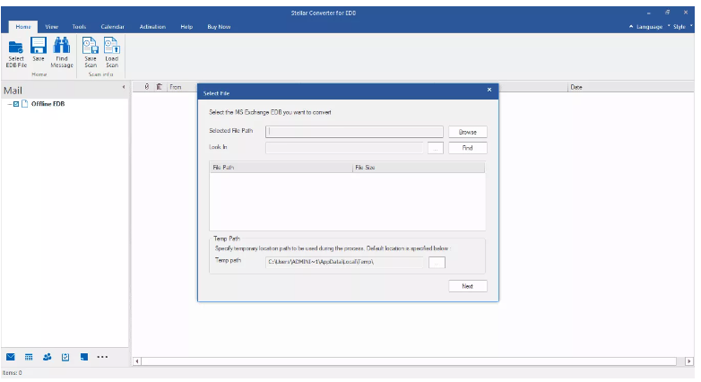Click the Items: 0 status text
This screenshot has width=701, height=382.
[12, 373]
